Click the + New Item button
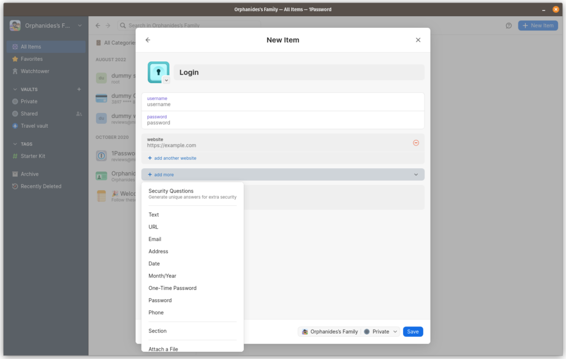Image resolution: width=566 pixels, height=359 pixels. click(x=538, y=25)
